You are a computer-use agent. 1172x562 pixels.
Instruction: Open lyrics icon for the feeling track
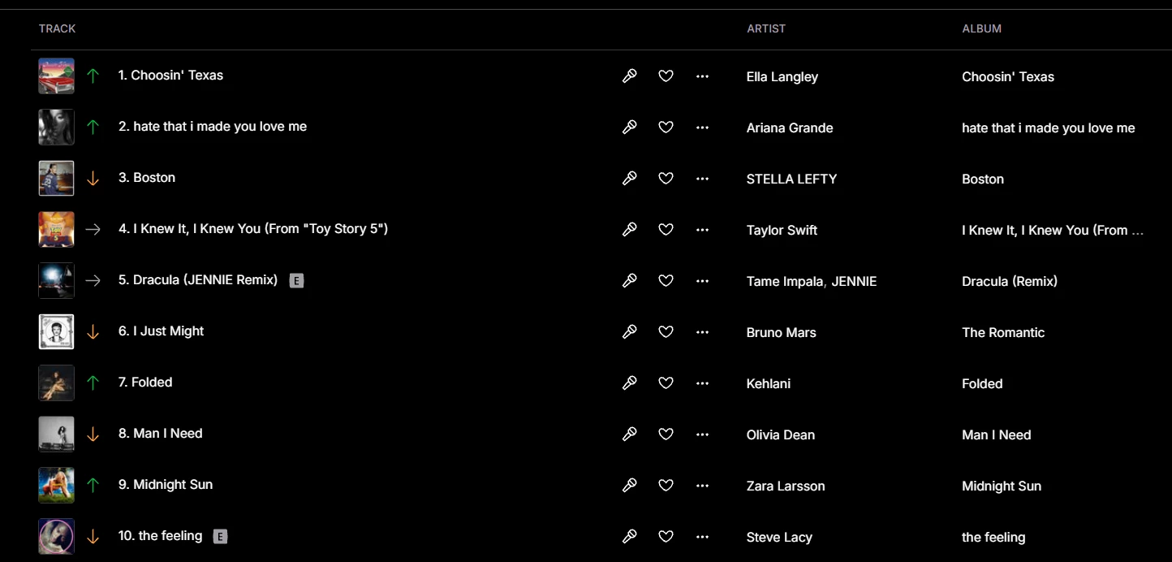click(629, 537)
